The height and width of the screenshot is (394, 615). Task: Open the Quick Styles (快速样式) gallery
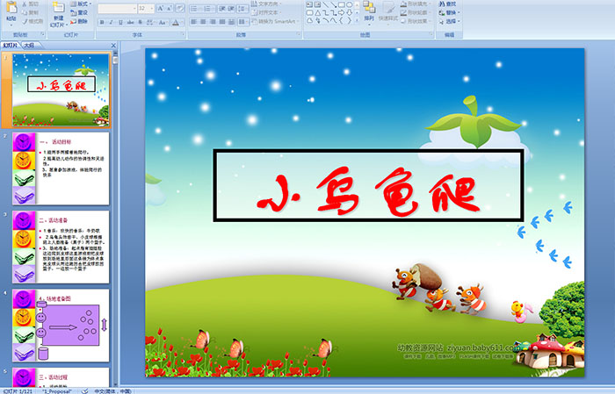[388, 14]
